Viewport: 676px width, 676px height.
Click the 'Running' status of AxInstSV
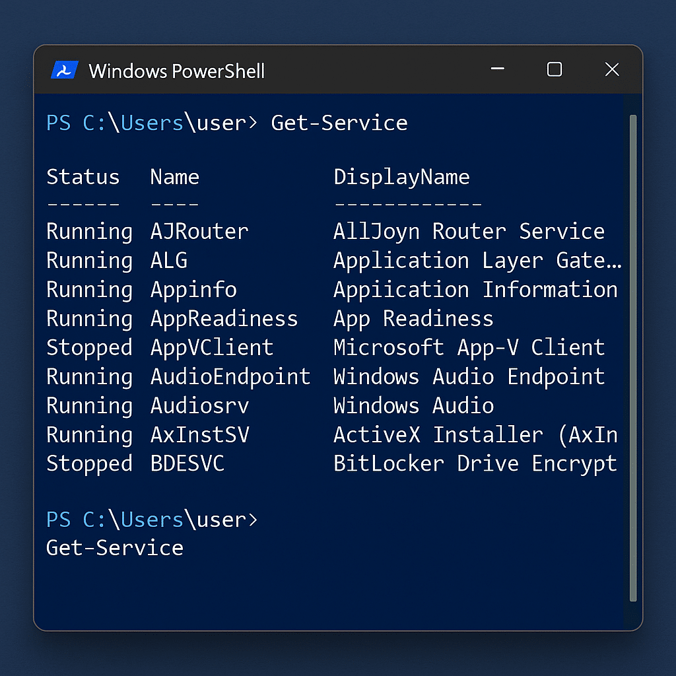(x=89, y=435)
